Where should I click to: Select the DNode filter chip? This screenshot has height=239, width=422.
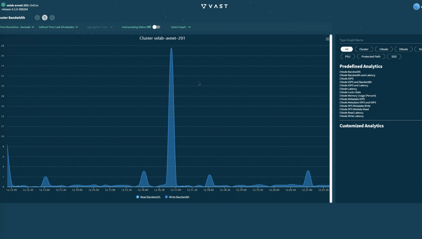click(404, 49)
